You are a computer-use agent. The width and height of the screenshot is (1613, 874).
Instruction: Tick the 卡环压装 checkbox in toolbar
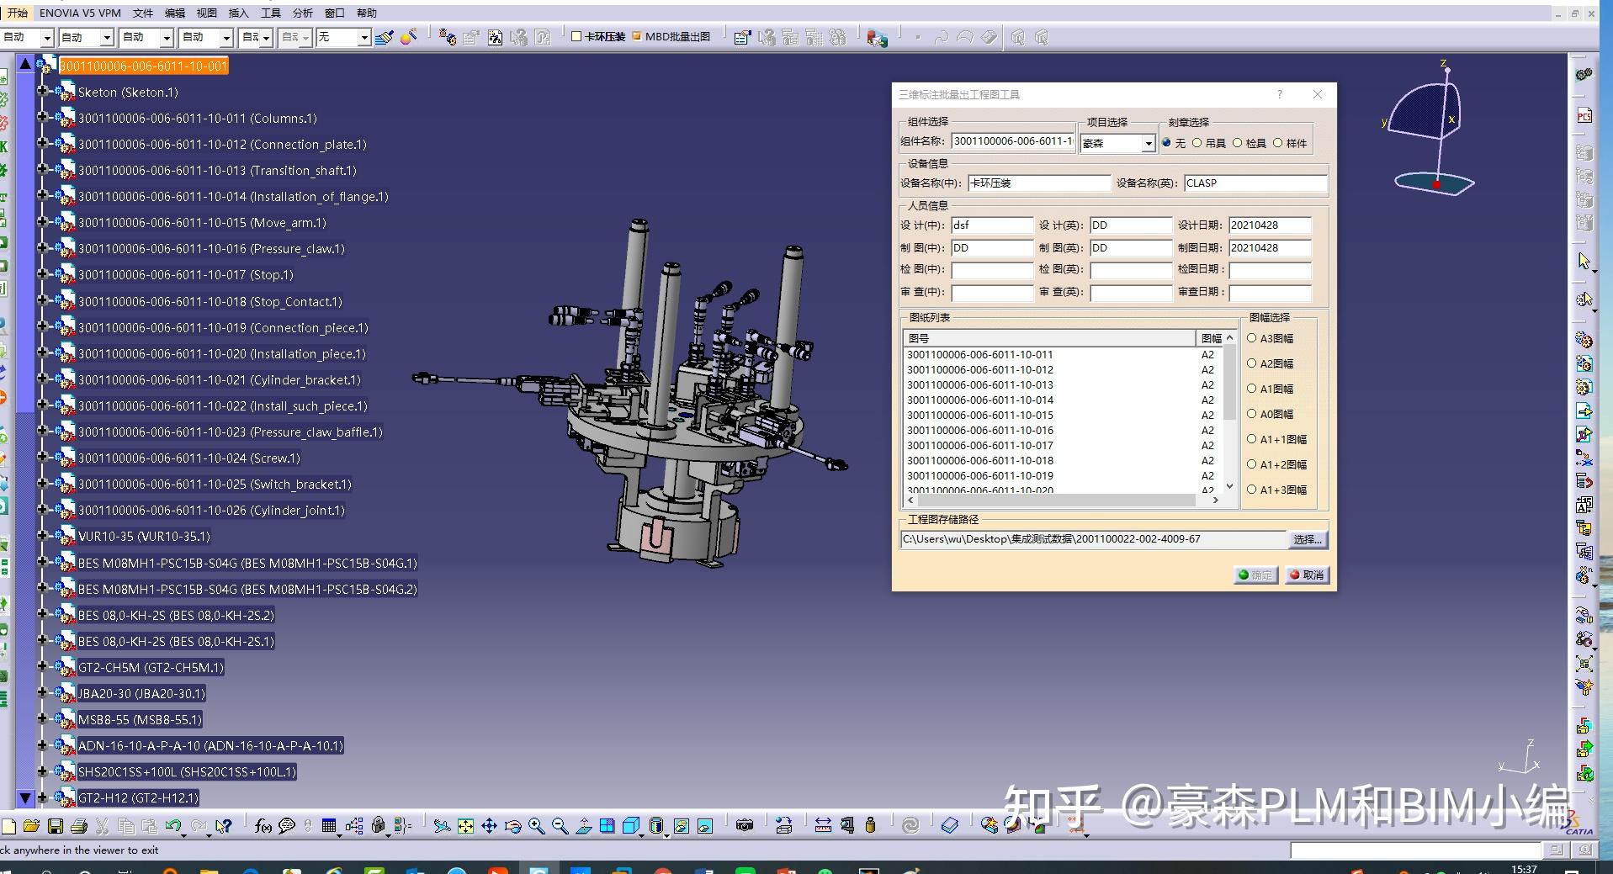coord(576,36)
